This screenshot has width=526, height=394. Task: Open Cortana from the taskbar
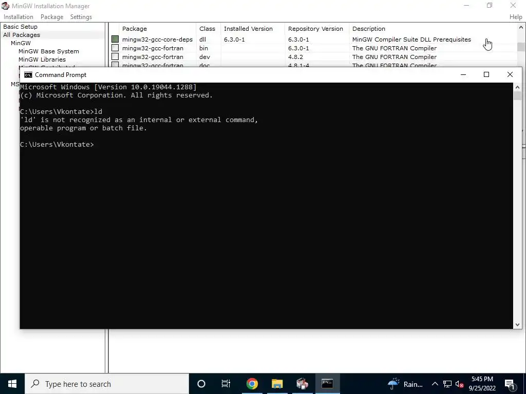[201, 384]
